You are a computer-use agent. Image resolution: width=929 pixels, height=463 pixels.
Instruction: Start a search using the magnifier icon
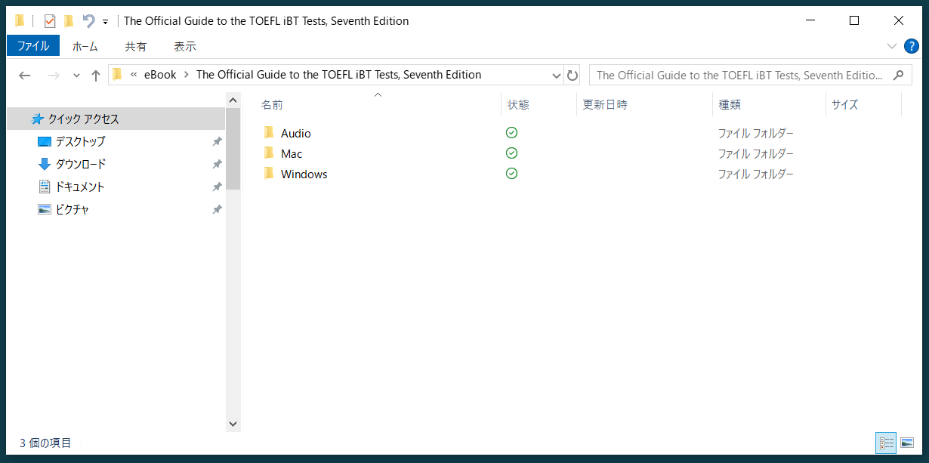pos(899,75)
